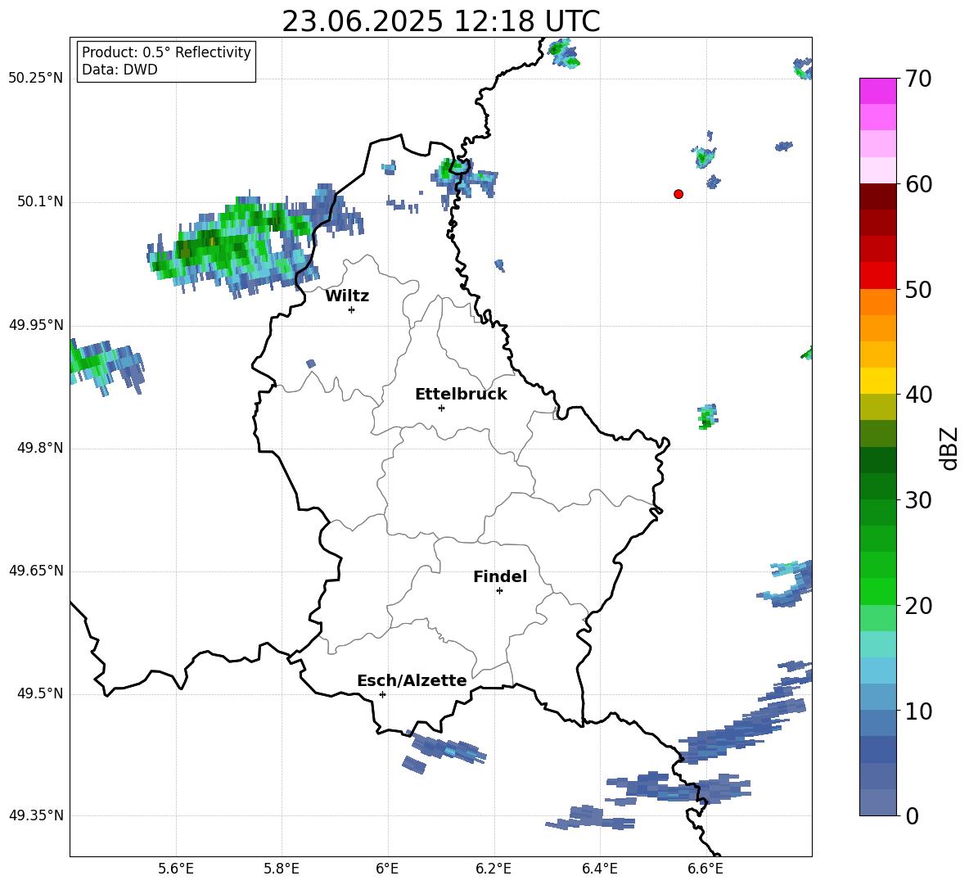Viewport: 969px width, 885px height.
Task: Click the 49.65°N latitude tick label
Action: click(x=36, y=571)
